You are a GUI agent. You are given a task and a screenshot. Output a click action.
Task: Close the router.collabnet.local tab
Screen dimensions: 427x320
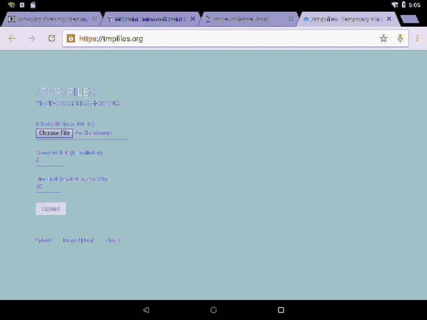291,19
